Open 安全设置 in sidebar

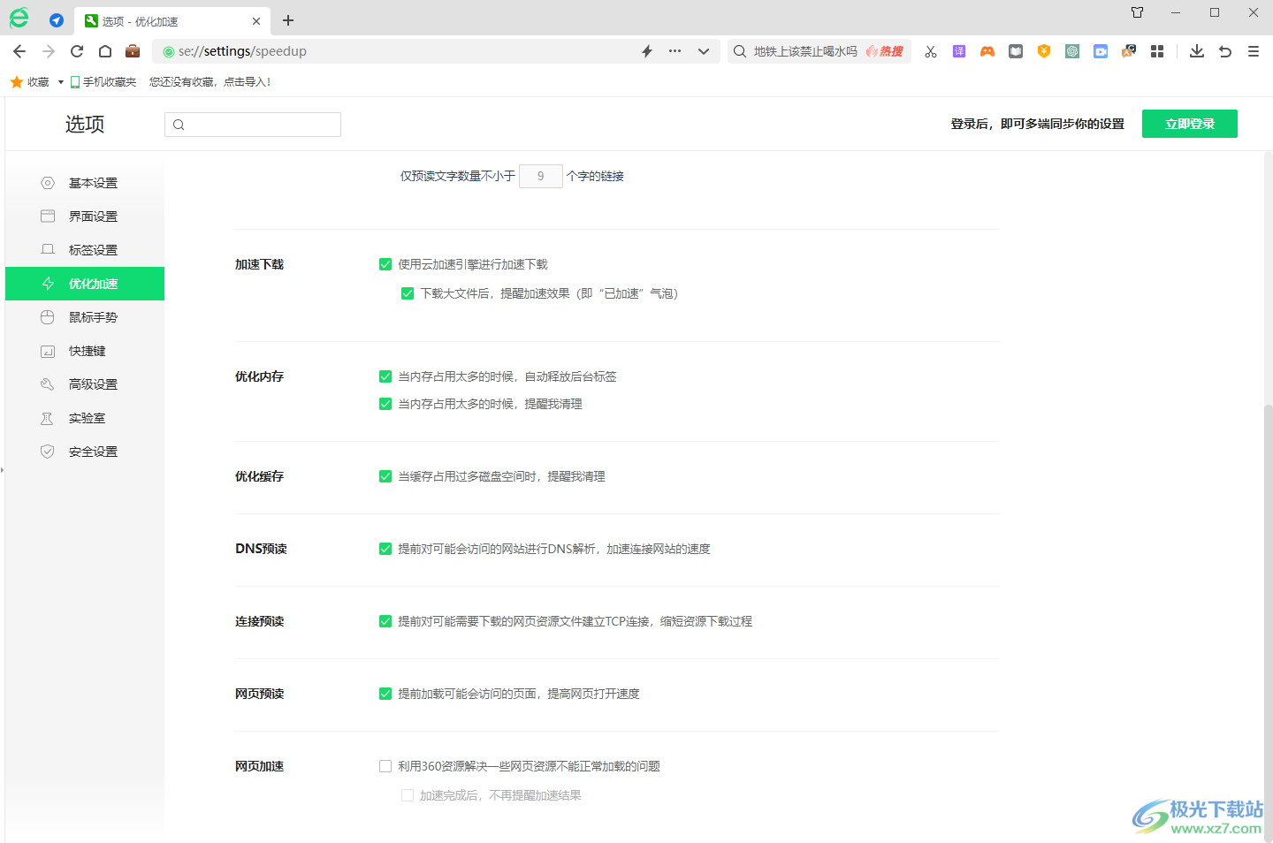pos(85,452)
